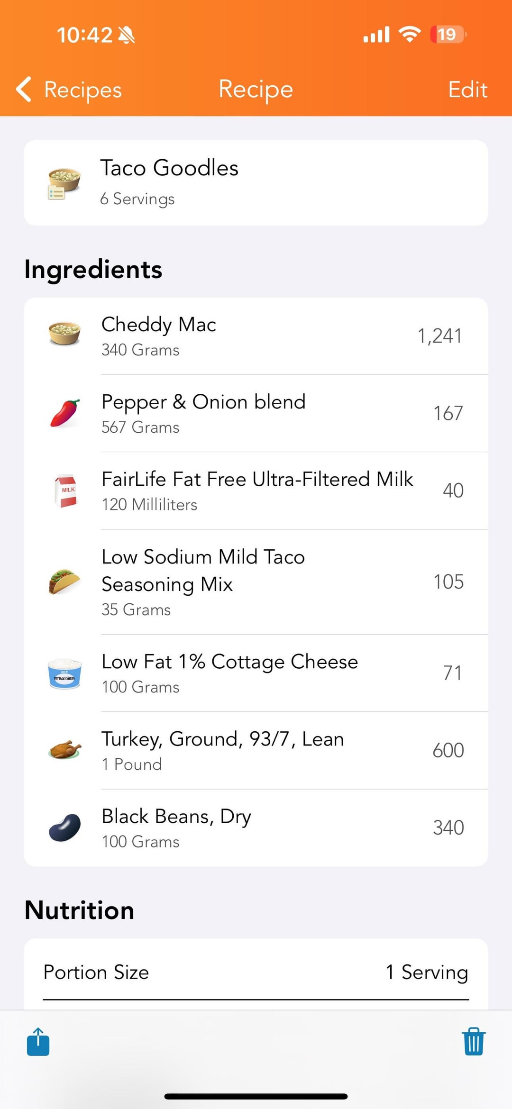Select FairLife Fat Free Ultra-Filtered Milk
512x1109 pixels.
(x=257, y=491)
